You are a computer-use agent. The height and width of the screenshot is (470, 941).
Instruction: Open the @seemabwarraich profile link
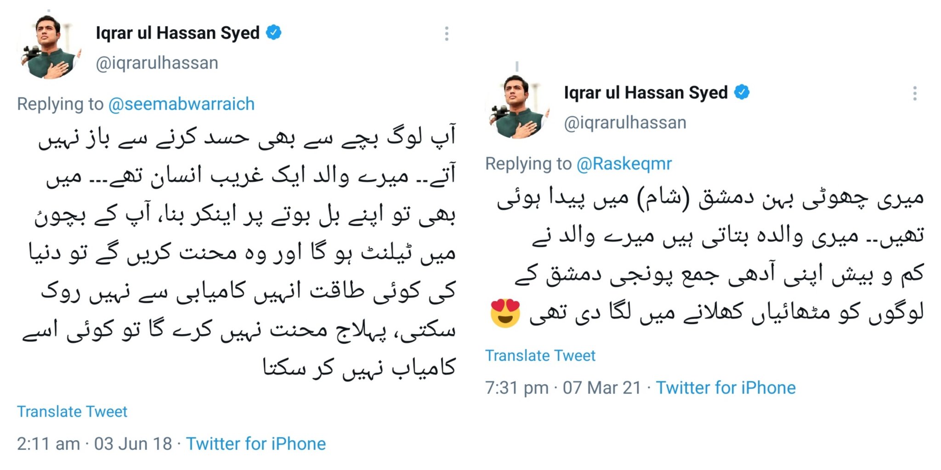pos(181,104)
